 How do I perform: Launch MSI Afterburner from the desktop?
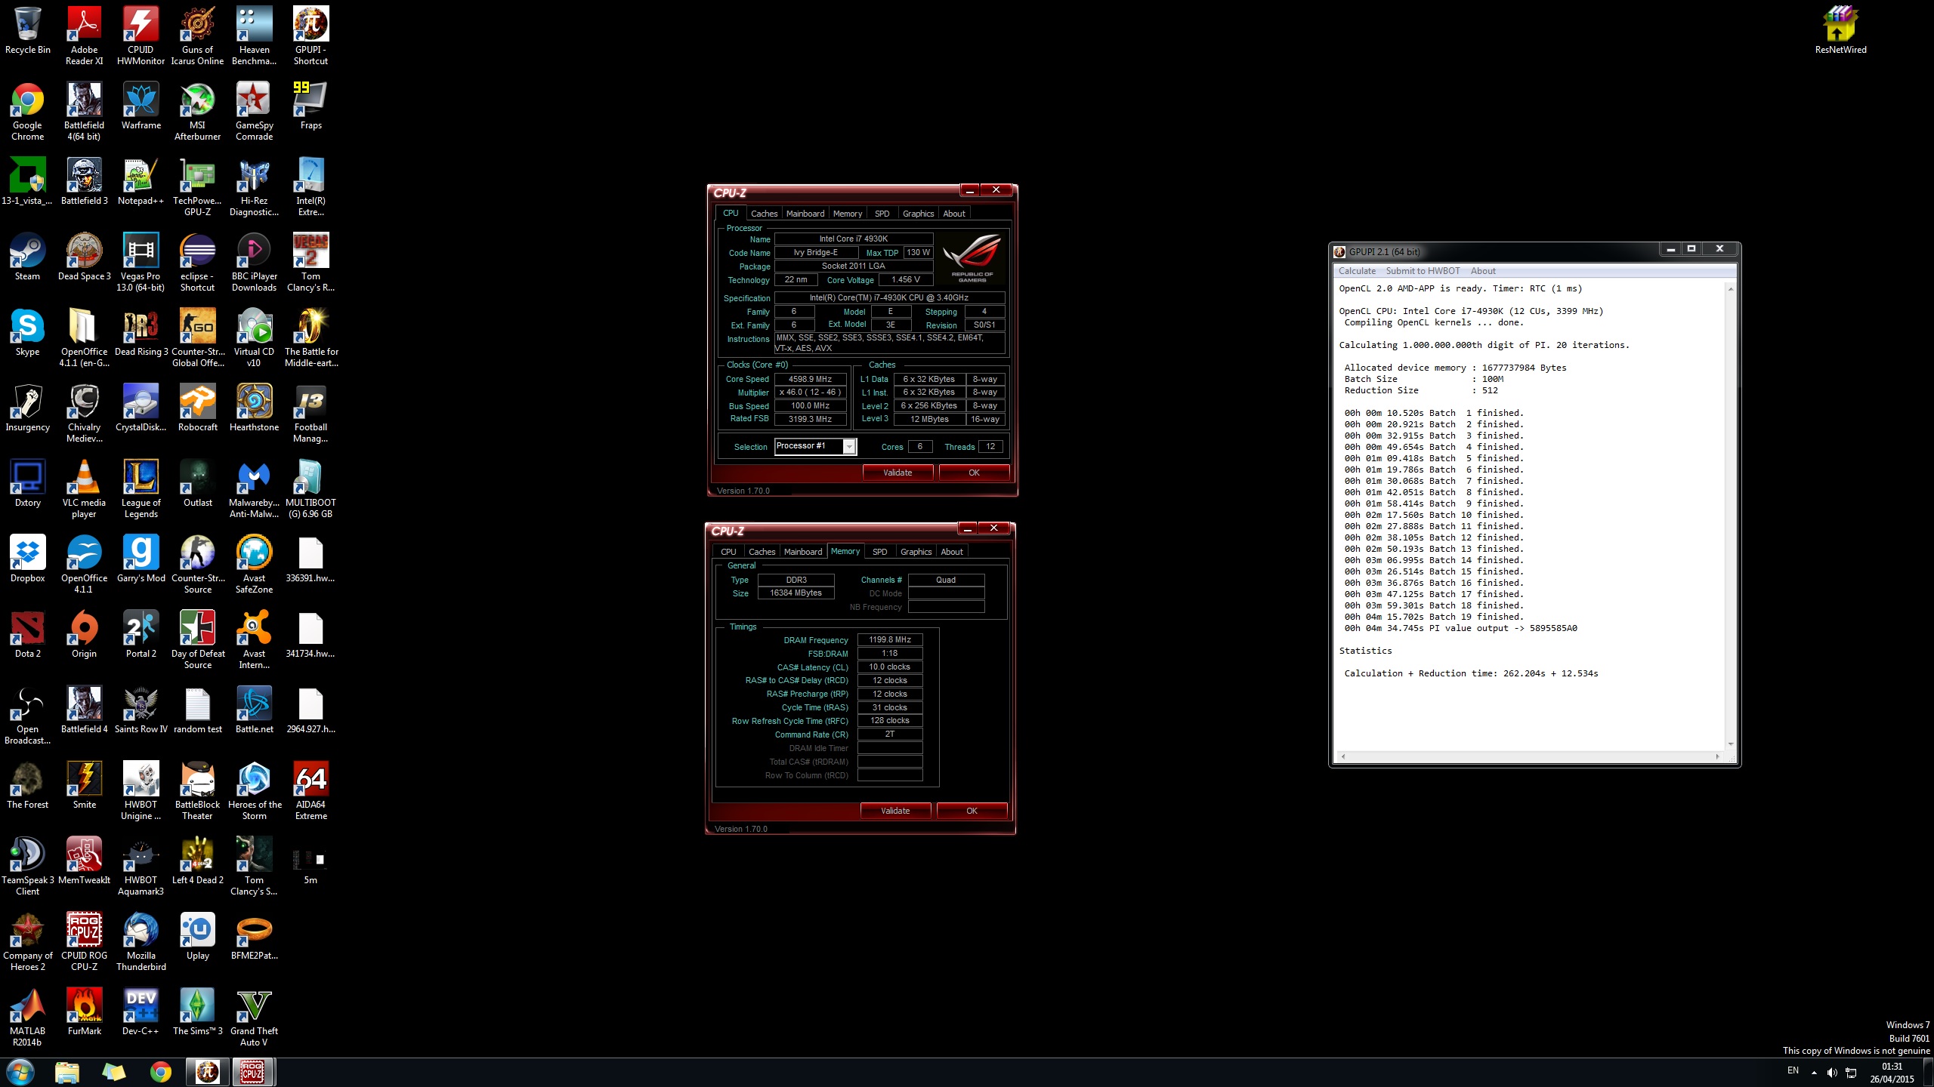point(197,111)
